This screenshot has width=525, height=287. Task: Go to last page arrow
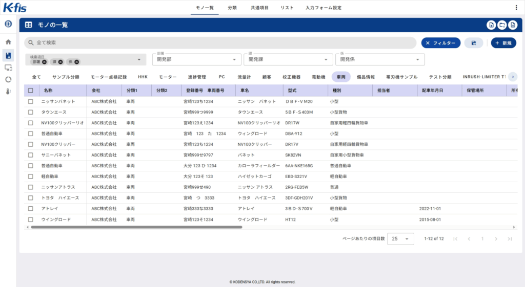510,239
